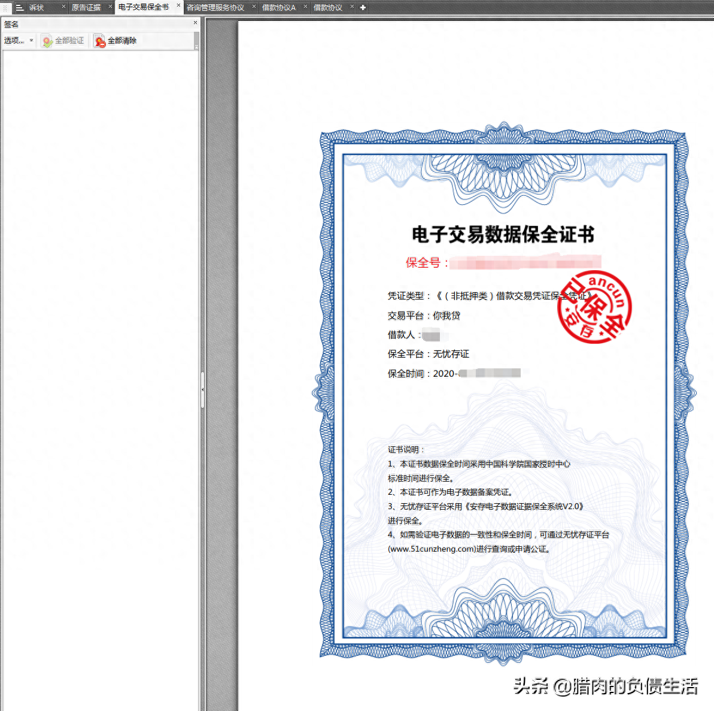Close the 借款协议A tab
This screenshot has width=714, height=711.
tap(305, 7)
